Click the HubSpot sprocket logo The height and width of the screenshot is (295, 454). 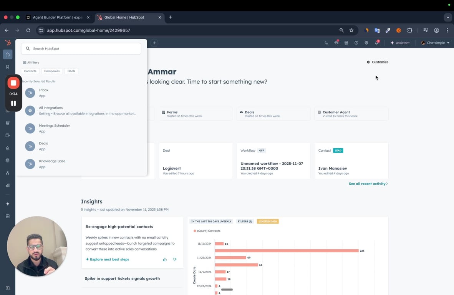[x=8, y=43]
